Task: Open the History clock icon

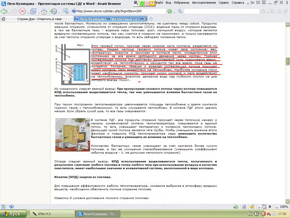Action: pyautogui.click(x=54, y=11)
